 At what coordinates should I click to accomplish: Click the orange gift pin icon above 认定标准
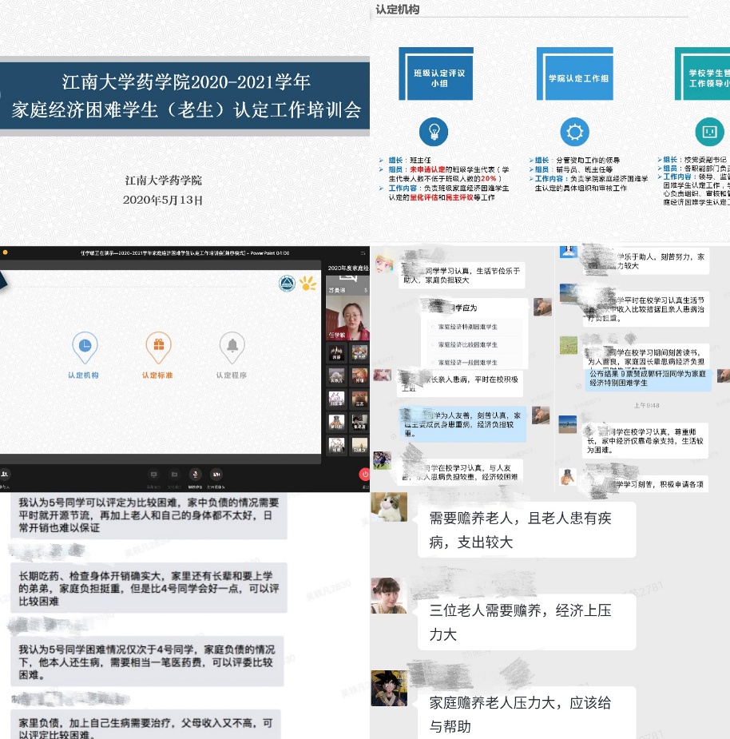point(158,347)
